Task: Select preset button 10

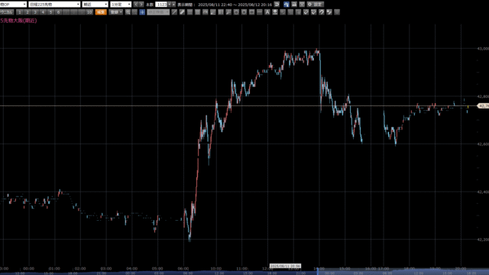Action: click(x=89, y=12)
